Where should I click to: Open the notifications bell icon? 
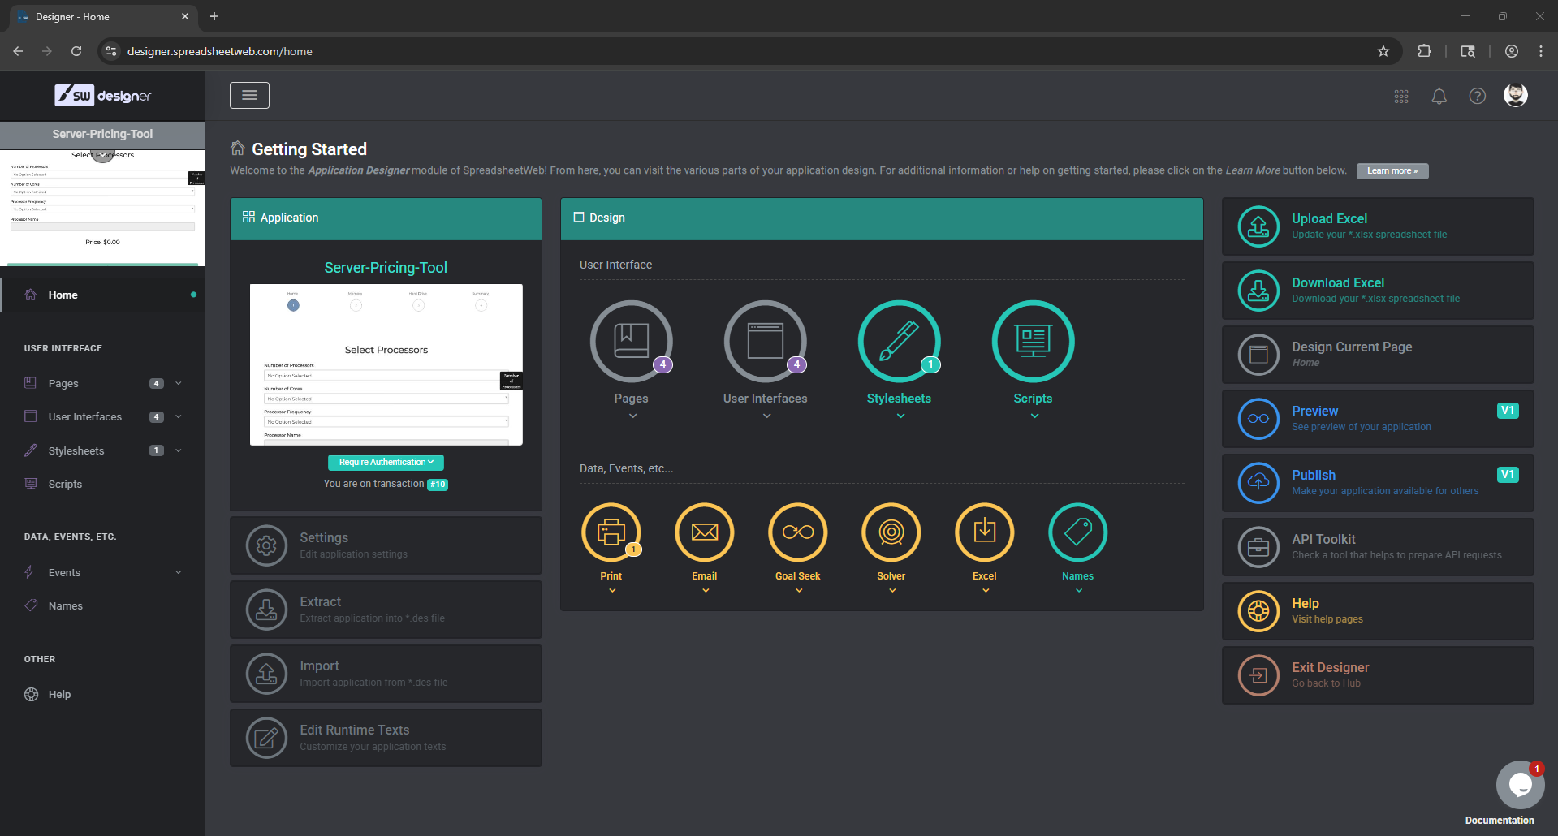coord(1439,95)
